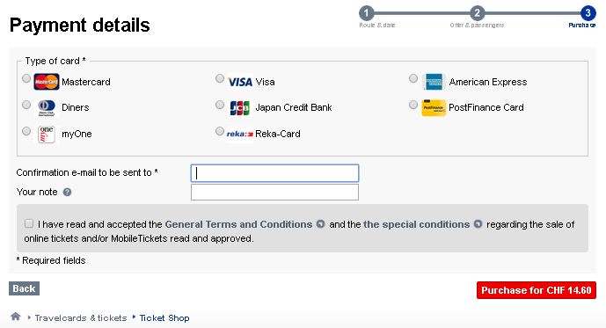Click the yellow PostFinance Card icon
The height and width of the screenshot is (328, 606).
(x=434, y=108)
